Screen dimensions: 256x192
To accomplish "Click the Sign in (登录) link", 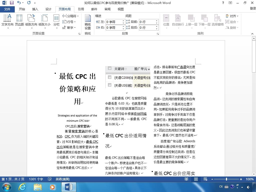I will [x=253, y=8].
